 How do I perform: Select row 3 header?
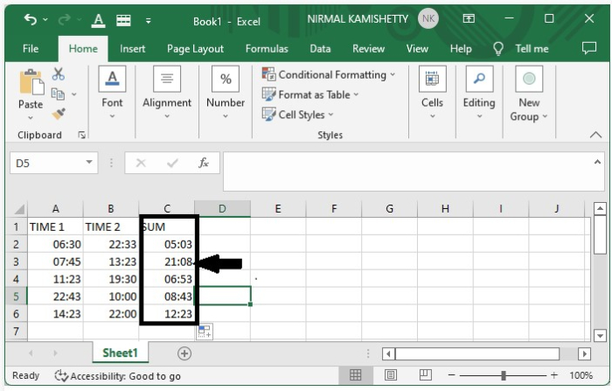click(x=16, y=262)
